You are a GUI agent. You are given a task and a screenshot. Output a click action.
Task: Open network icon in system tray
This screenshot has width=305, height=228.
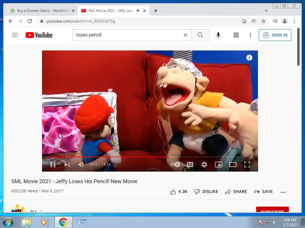pos(268,222)
